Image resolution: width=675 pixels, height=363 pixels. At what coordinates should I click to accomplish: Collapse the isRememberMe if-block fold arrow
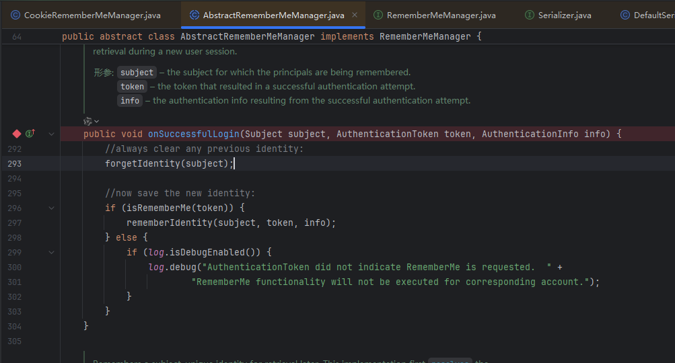tap(51, 208)
